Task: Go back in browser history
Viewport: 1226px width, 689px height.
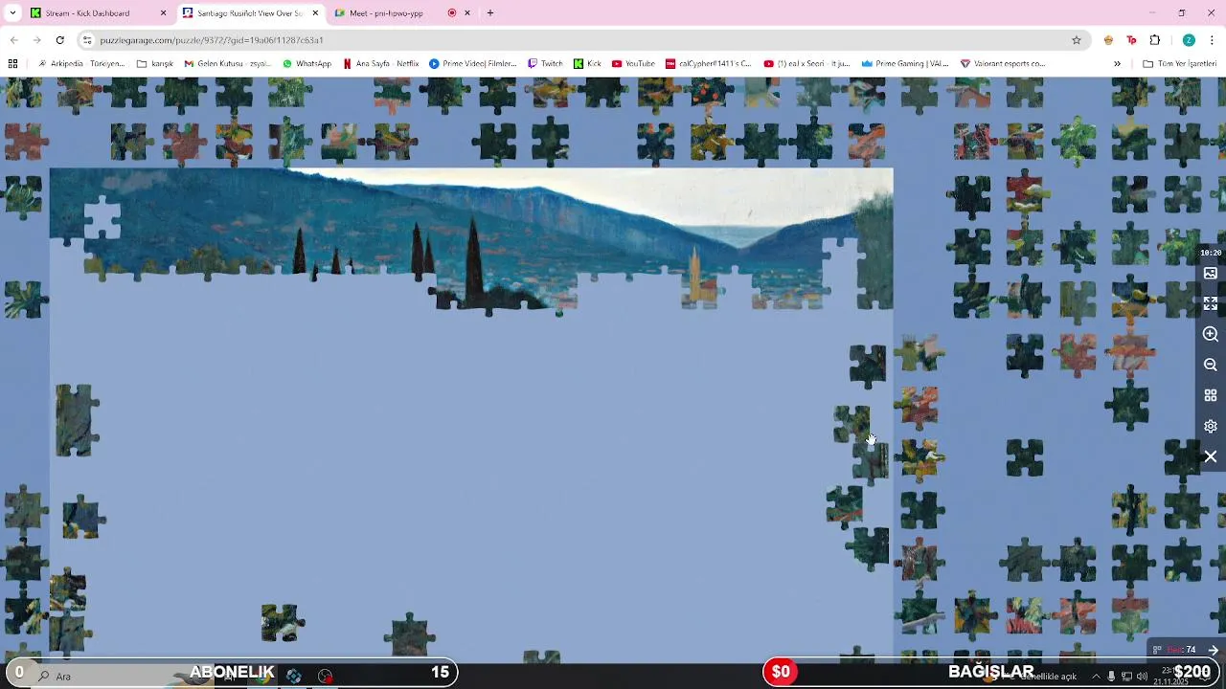Action: click(x=13, y=40)
